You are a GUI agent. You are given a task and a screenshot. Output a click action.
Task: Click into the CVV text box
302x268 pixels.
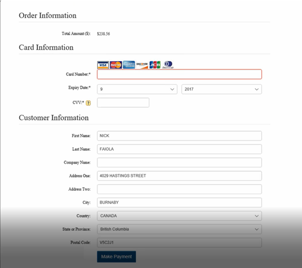(x=123, y=103)
